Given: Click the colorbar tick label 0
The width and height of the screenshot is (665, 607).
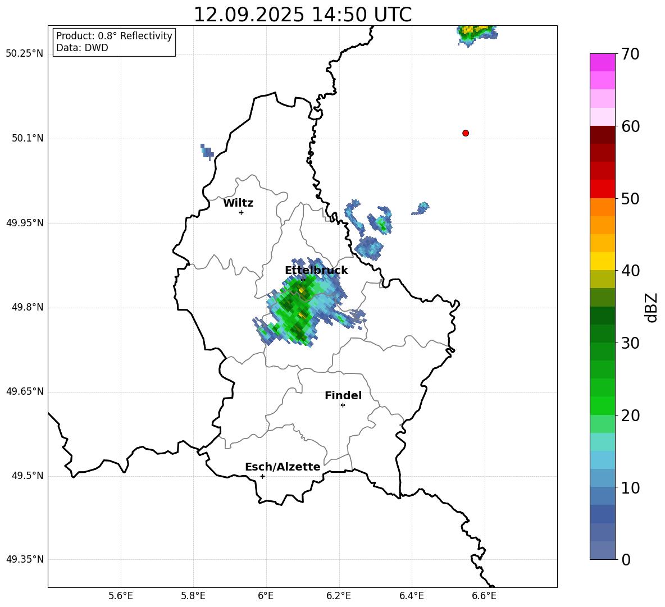Looking at the screenshot, I should pos(626,559).
